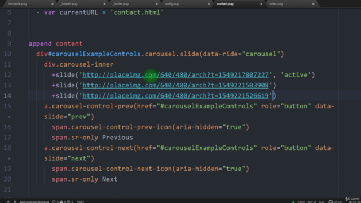Open the GitHub panel from status bar

coord(336,202)
